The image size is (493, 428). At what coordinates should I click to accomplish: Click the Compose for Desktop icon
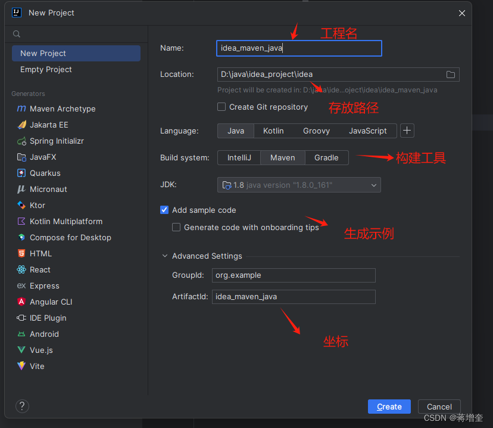[21, 237]
